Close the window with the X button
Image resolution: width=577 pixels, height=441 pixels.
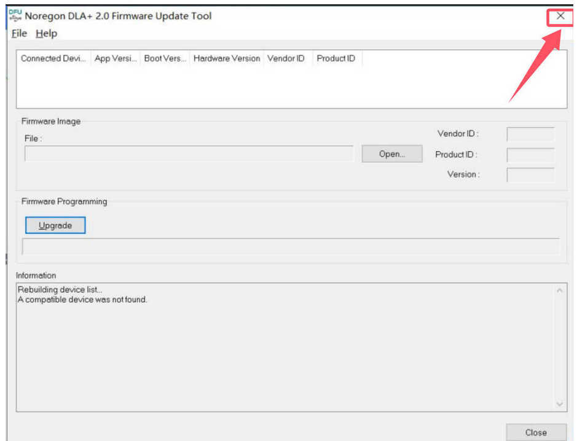point(560,17)
